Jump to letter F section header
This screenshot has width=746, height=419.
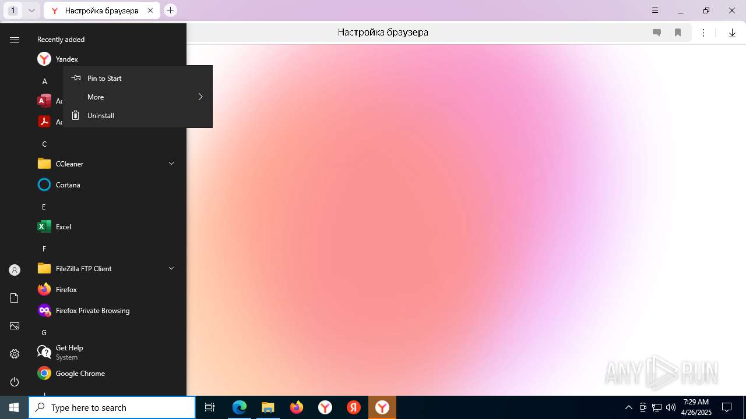44,248
